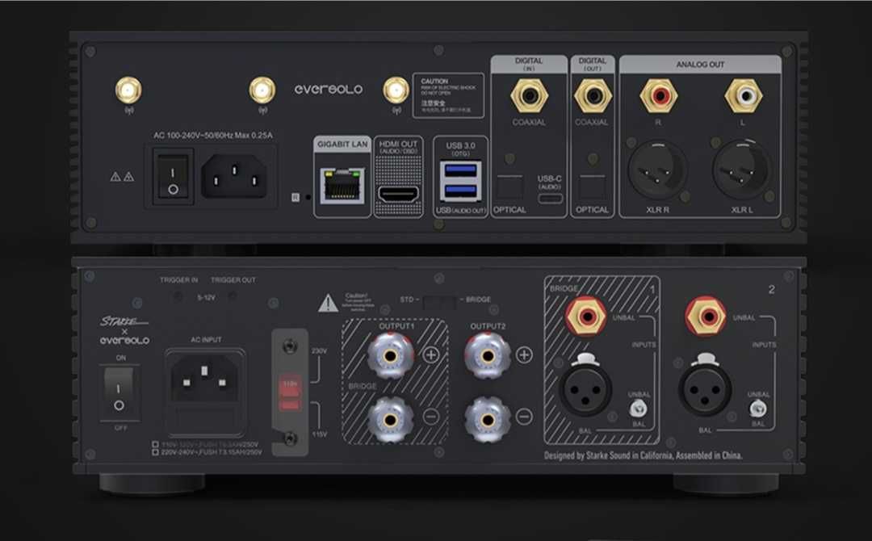This screenshot has height=541, width=872.
Task: Click the CAUTION electric shock label
Action: (448, 95)
